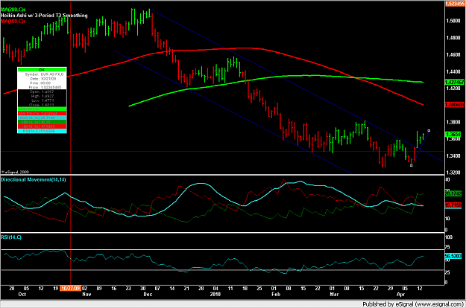
Task: Click the 1.3200 price axis label
Action: point(454,173)
